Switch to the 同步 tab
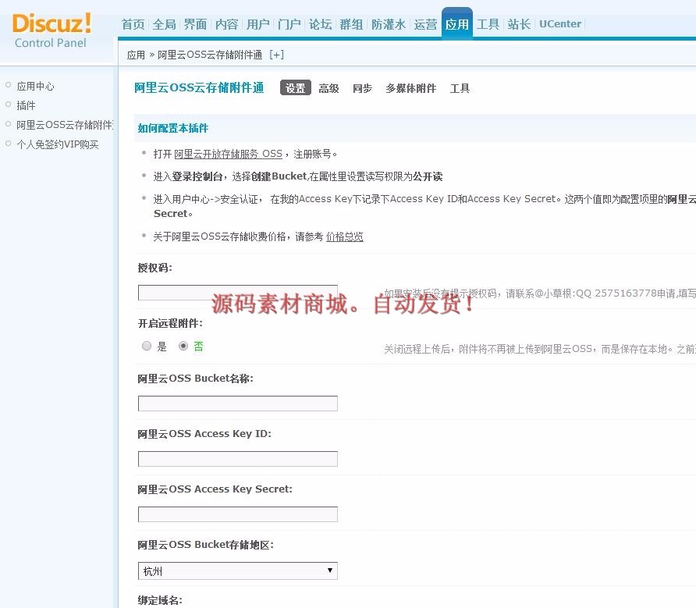The image size is (696, 608). [x=362, y=88]
